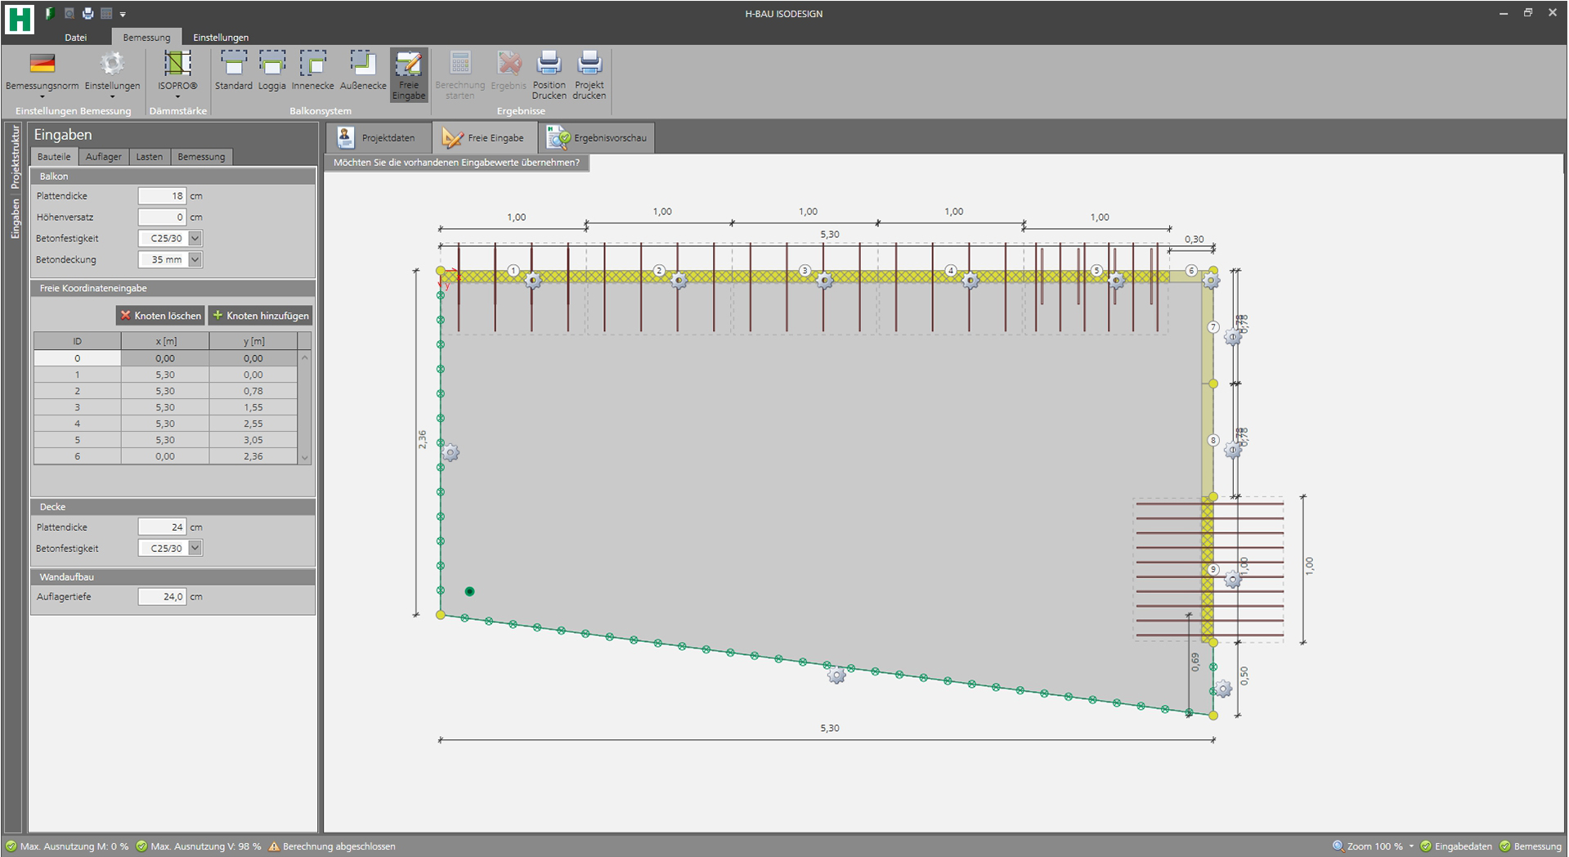This screenshot has height=857, width=1569.
Task: Click the Plattendicke field under Balkon
Action: click(162, 196)
